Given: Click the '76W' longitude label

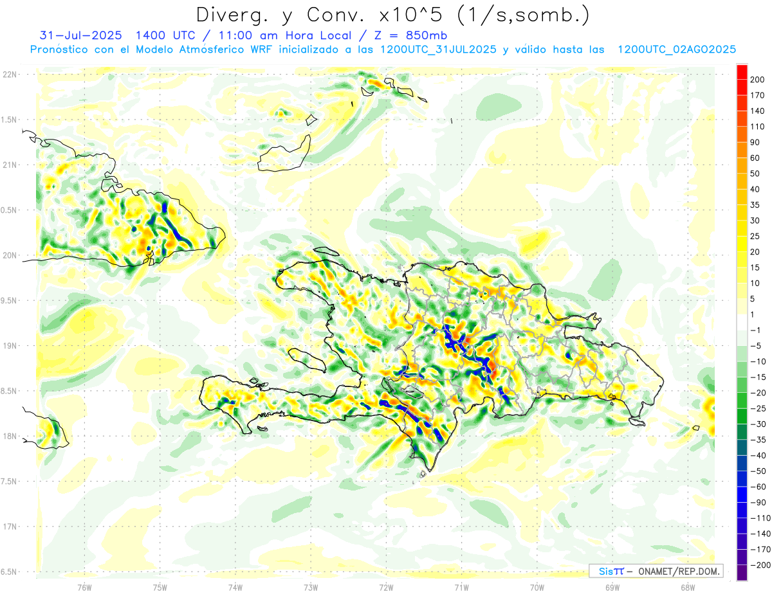Looking at the screenshot, I should (x=84, y=587).
